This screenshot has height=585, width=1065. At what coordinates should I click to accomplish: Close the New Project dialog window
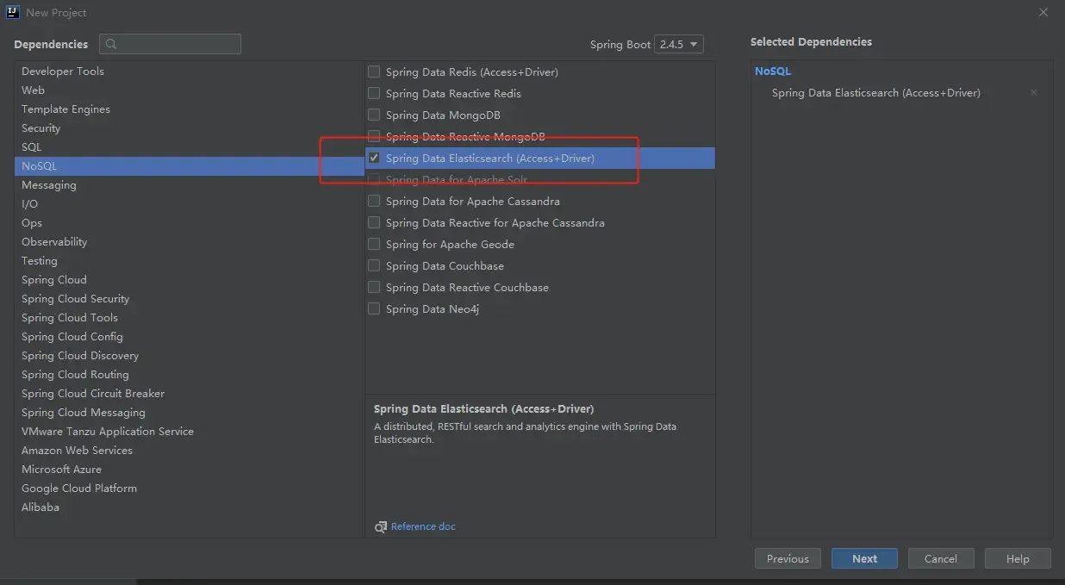click(1043, 13)
